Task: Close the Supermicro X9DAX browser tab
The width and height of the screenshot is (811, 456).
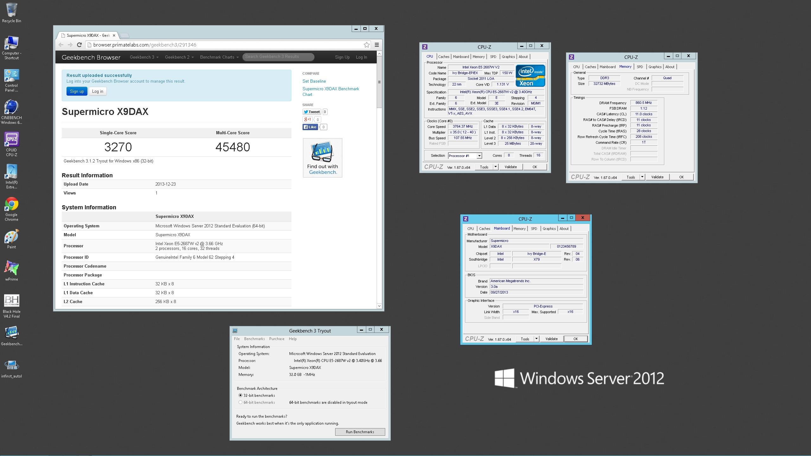Action: [114, 35]
